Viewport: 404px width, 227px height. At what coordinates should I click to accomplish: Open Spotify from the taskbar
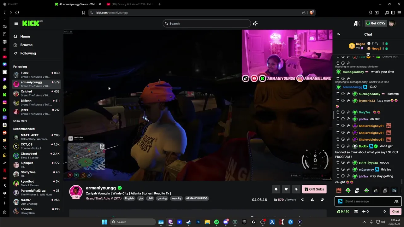point(216,222)
